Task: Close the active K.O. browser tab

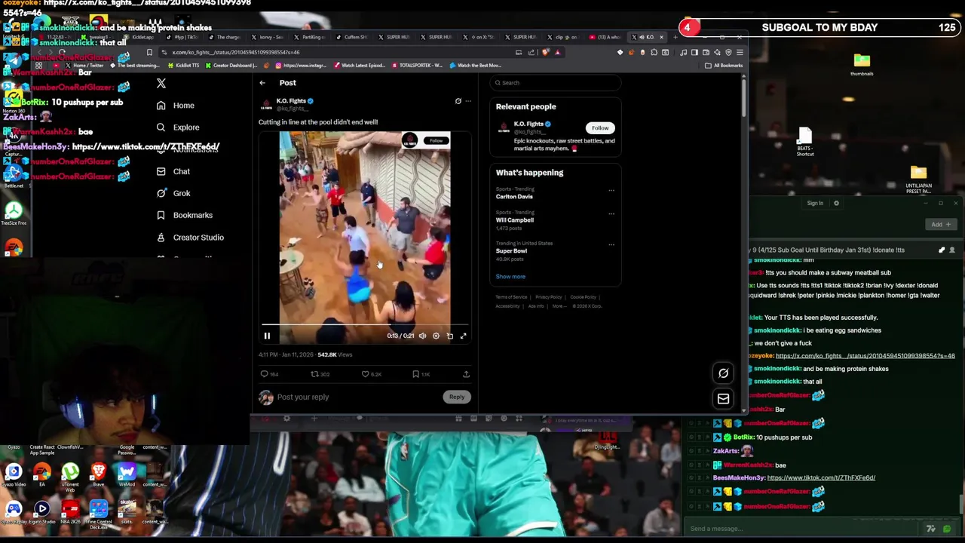Action: [662, 37]
